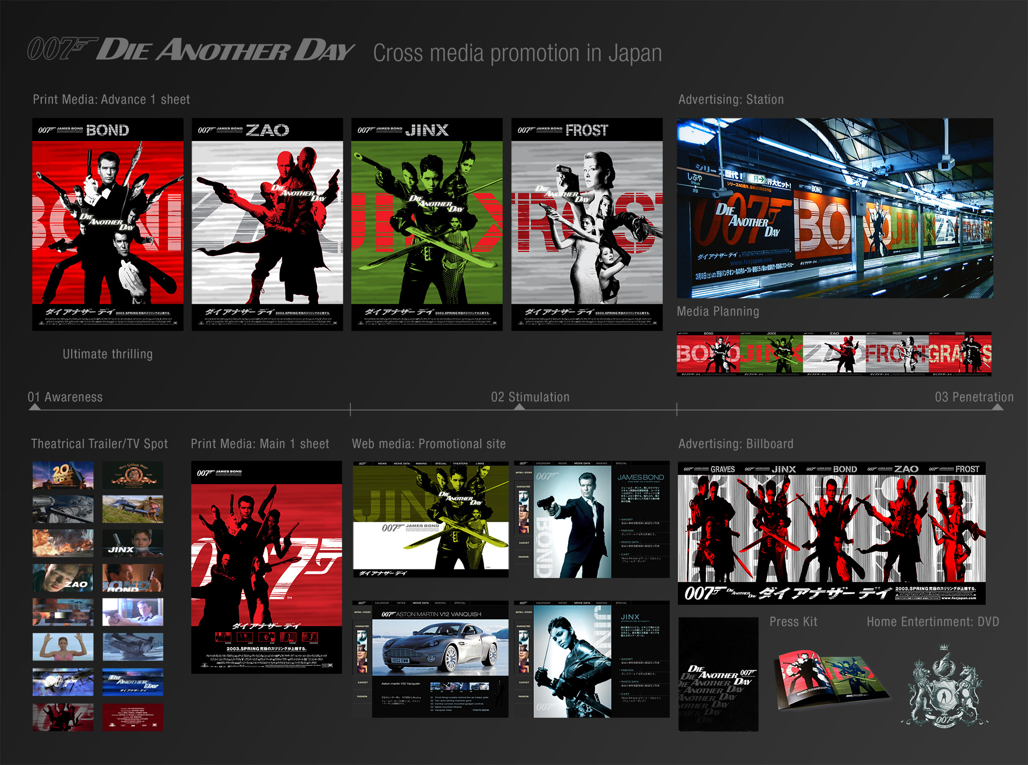
Task: Open the trailer frame of man aiming pistol
Action: click(x=133, y=612)
